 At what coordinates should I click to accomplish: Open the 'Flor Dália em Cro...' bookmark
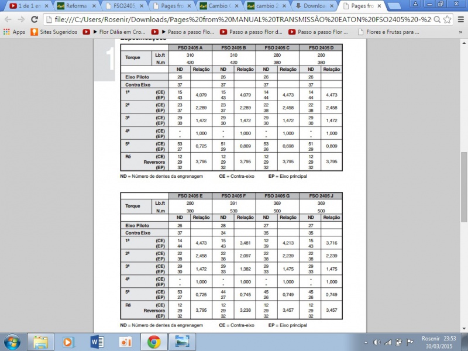click(x=114, y=32)
